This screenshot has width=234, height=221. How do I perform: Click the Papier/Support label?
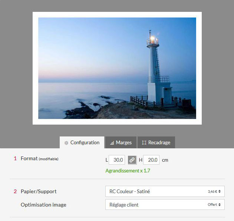click(x=39, y=191)
